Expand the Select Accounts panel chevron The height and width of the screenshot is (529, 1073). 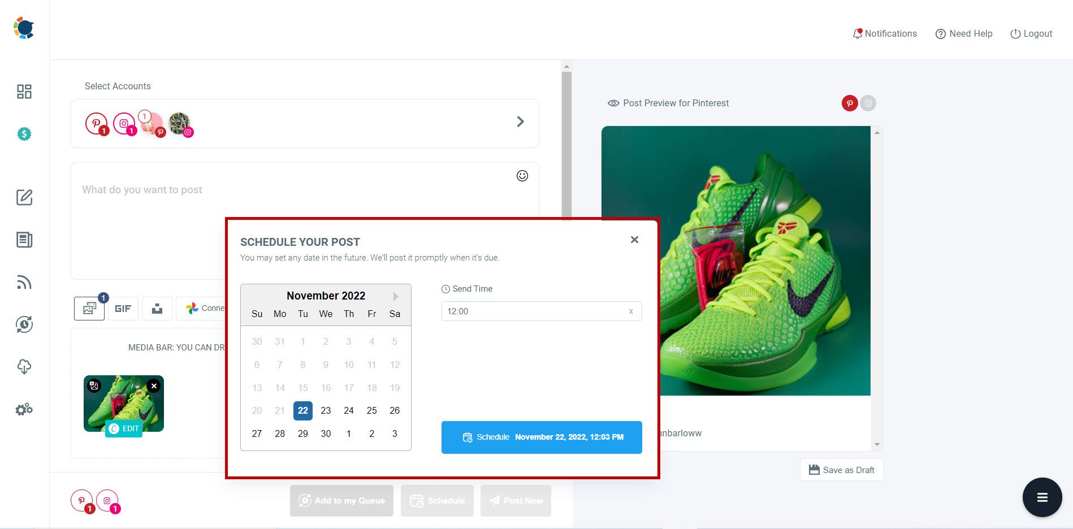520,122
